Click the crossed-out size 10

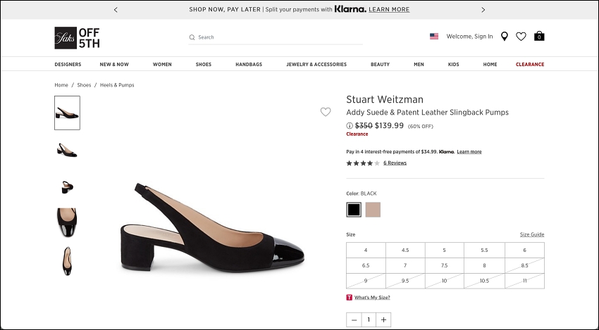444,281
